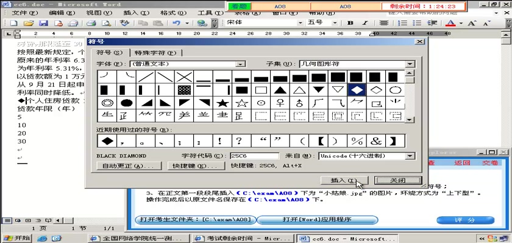Click 打开考生文件夹 in exam window
The image size is (512, 243).
(195, 219)
